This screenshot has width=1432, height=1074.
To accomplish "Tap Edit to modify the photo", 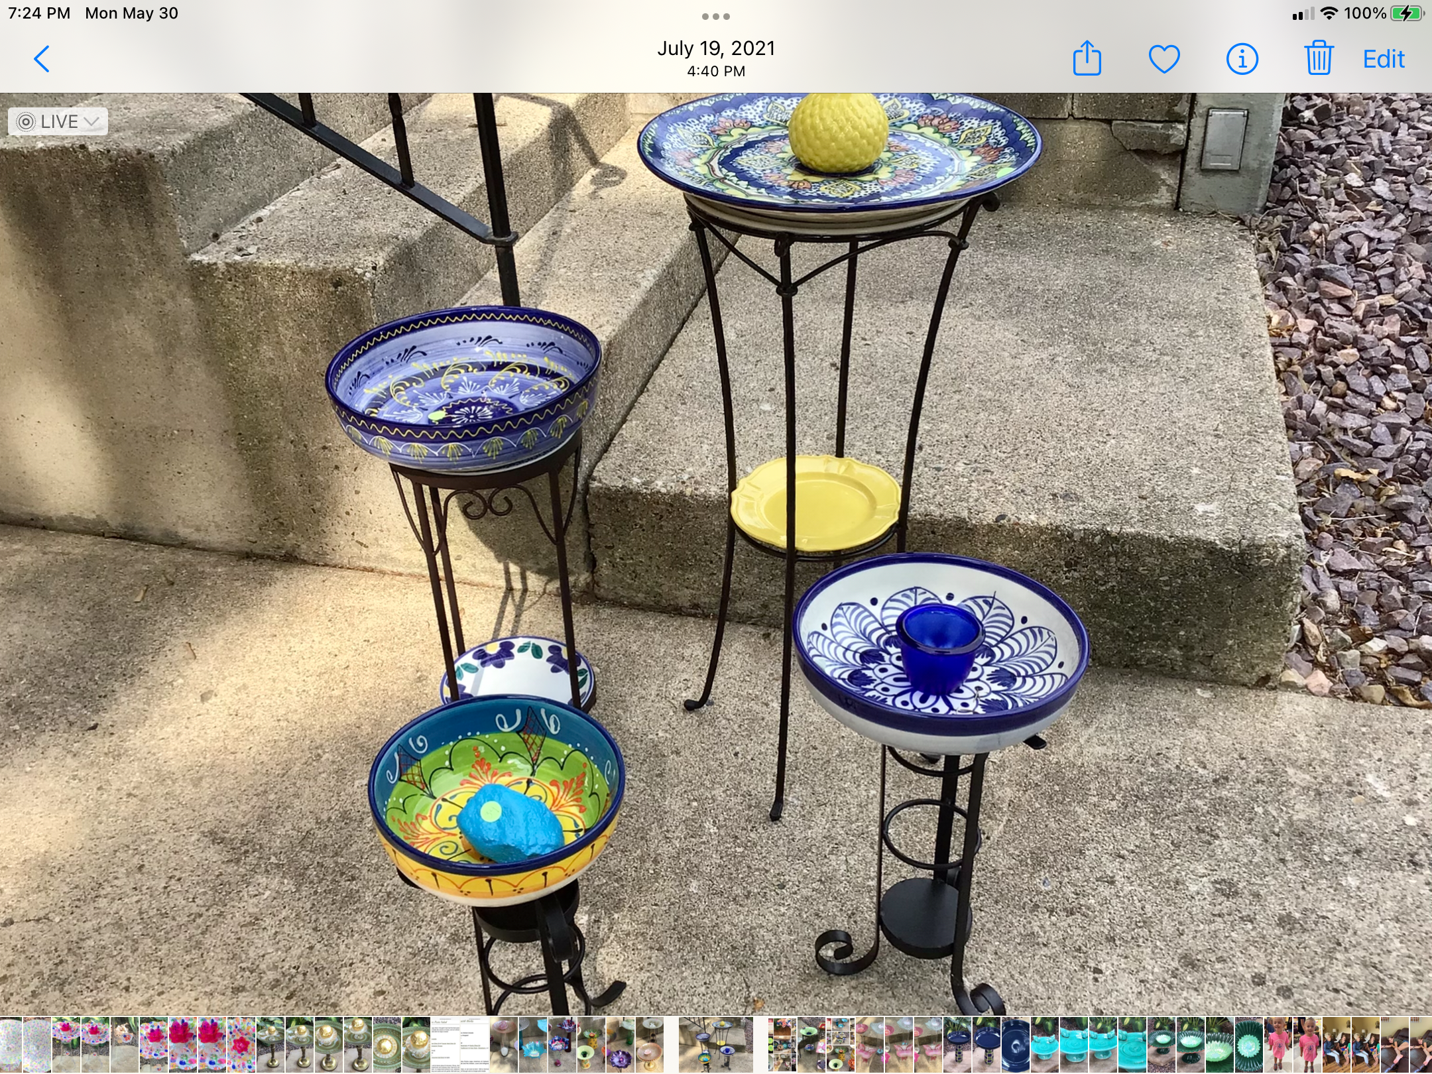I will [1384, 59].
